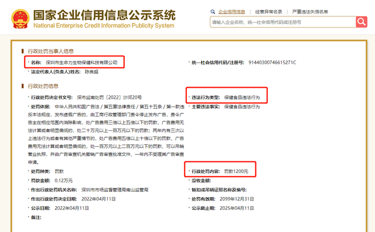Click the National Enterprise Credit Information subtitle
The image size is (375, 232).
coord(104,26)
